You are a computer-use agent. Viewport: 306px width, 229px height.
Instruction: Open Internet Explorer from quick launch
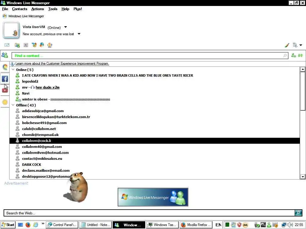(36, 225)
